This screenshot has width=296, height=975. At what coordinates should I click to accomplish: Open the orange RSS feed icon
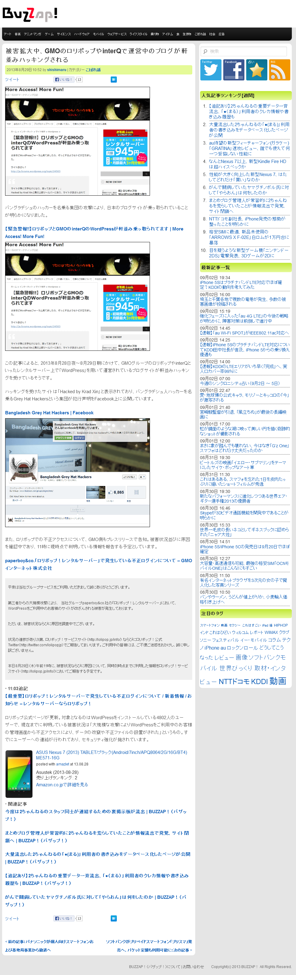[279, 70]
